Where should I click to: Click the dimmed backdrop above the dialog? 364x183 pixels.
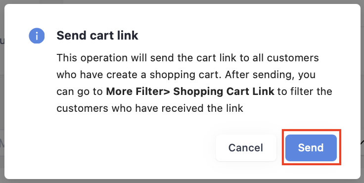(182, 1)
